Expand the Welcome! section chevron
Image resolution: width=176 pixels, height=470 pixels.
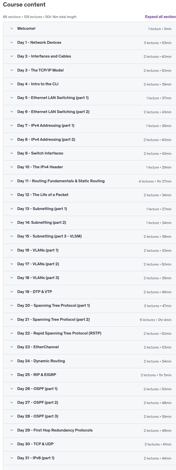coord(12,28)
